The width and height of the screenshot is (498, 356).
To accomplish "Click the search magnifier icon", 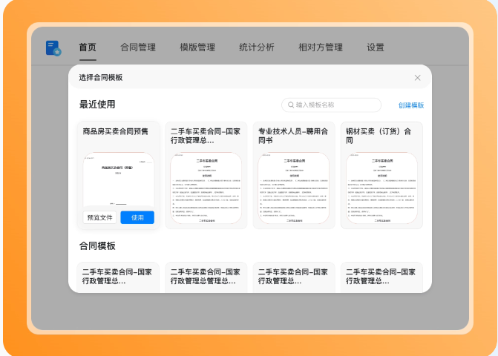I will (x=291, y=105).
